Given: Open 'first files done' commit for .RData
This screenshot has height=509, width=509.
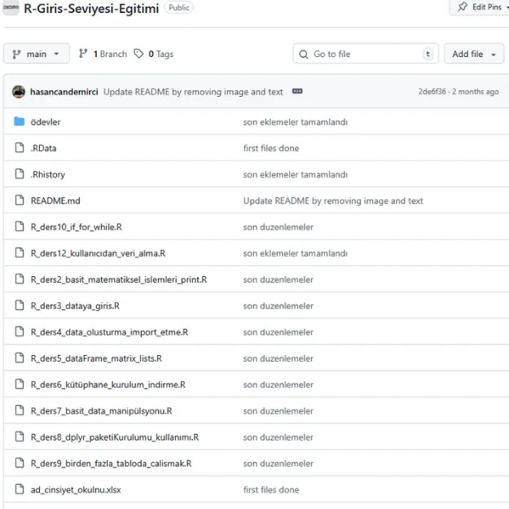Looking at the screenshot, I should 271,148.
